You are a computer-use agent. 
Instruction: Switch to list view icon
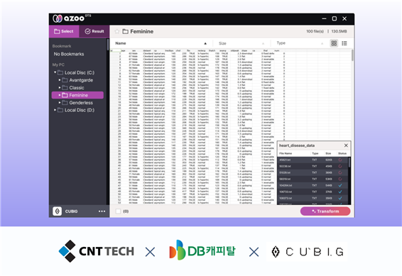344,43
